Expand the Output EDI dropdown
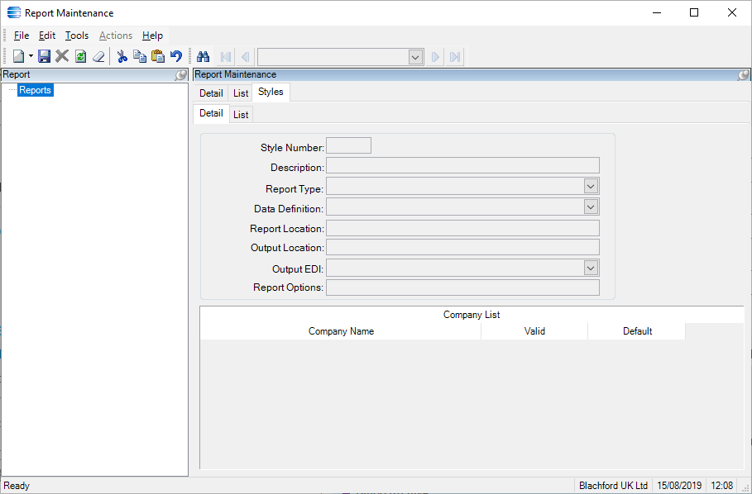This screenshot has height=494, width=752. pos(591,268)
